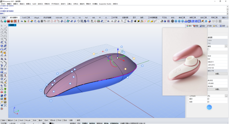
Task: Select the Polyline tool in the left sidebar
Action: [2, 29]
